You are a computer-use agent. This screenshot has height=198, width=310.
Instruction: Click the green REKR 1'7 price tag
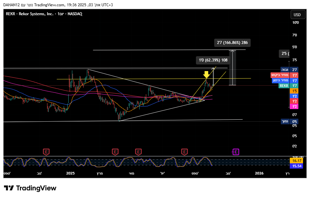[x=288, y=86]
